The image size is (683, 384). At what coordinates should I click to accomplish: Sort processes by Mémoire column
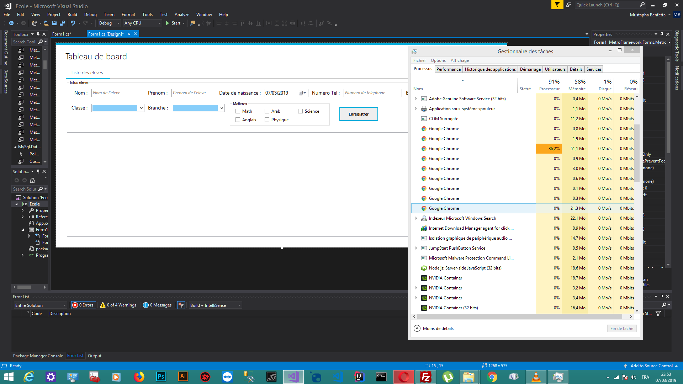click(575, 85)
